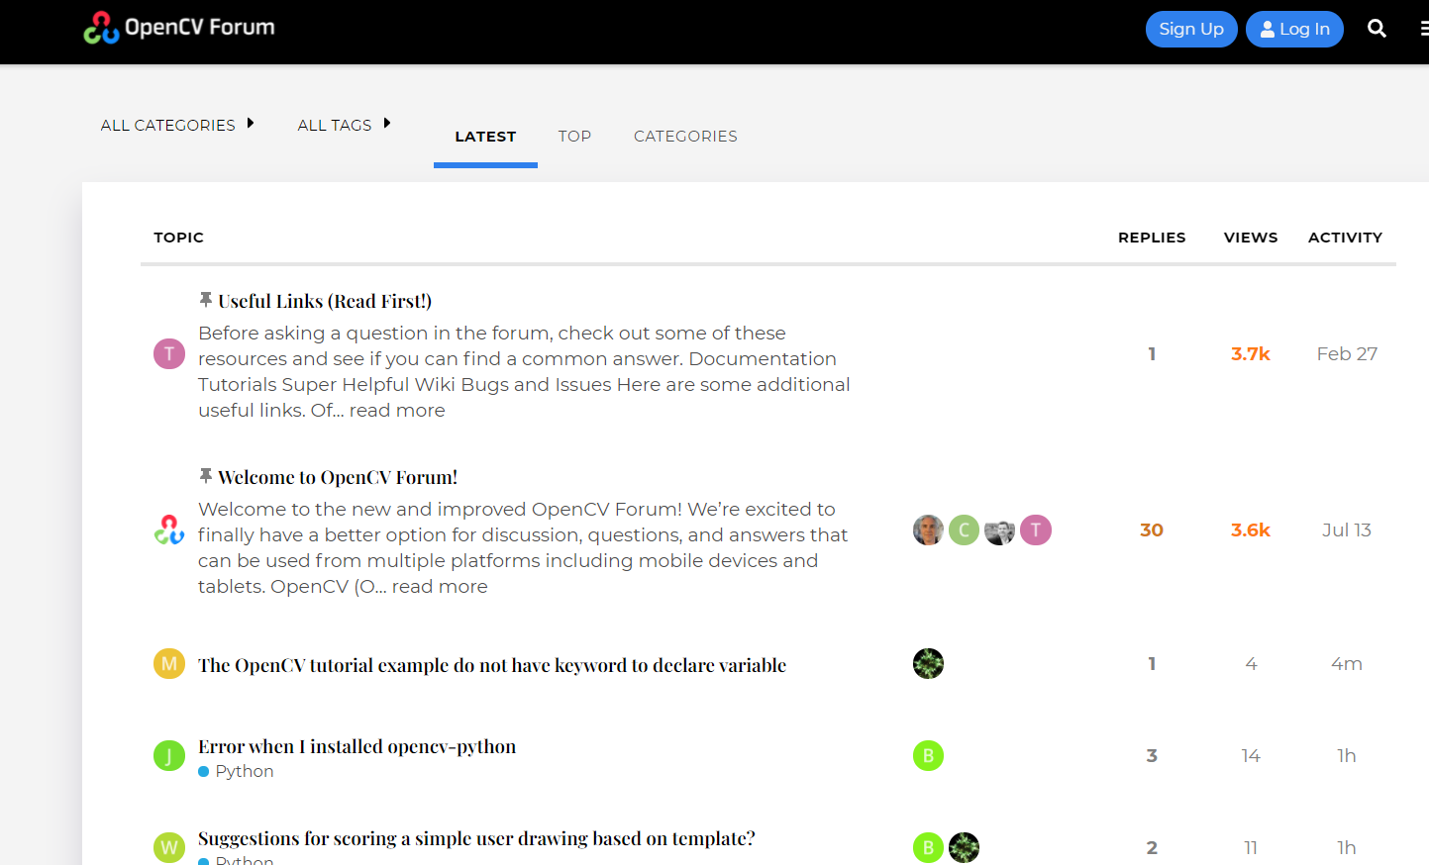Open the hamburger menu icon
The height and width of the screenshot is (865, 1429).
pyautogui.click(x=1423, y=29)
